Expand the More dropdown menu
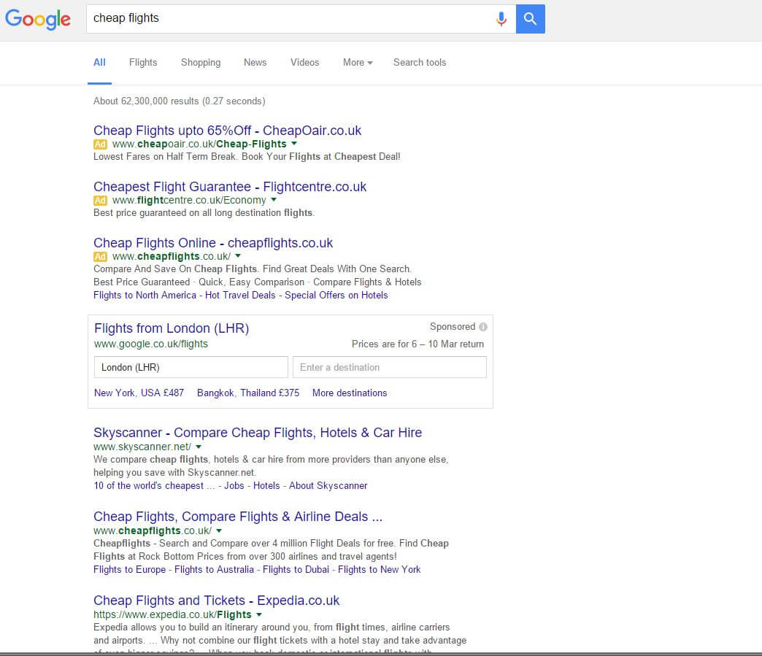 coord(358,62)
